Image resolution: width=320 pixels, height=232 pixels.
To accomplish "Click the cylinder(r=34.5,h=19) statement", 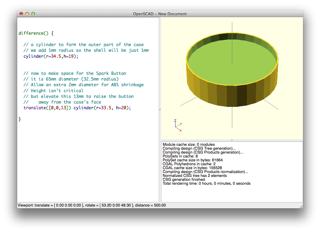I will [x=51, y=56].
